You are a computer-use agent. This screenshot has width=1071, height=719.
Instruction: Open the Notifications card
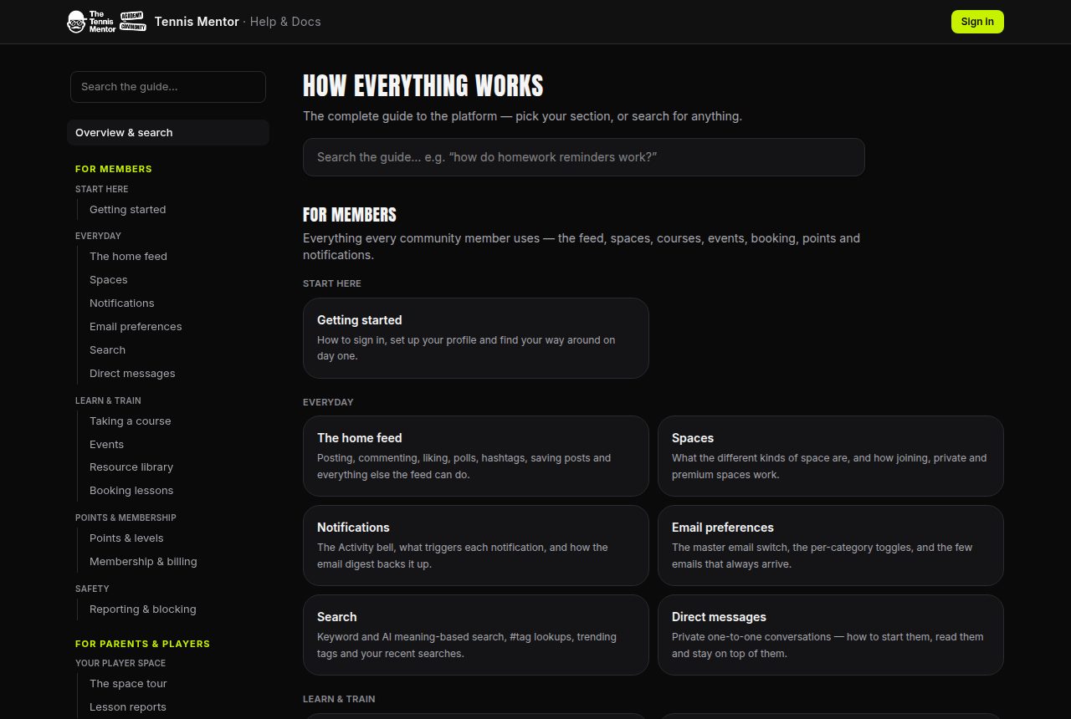coord(475,545)
